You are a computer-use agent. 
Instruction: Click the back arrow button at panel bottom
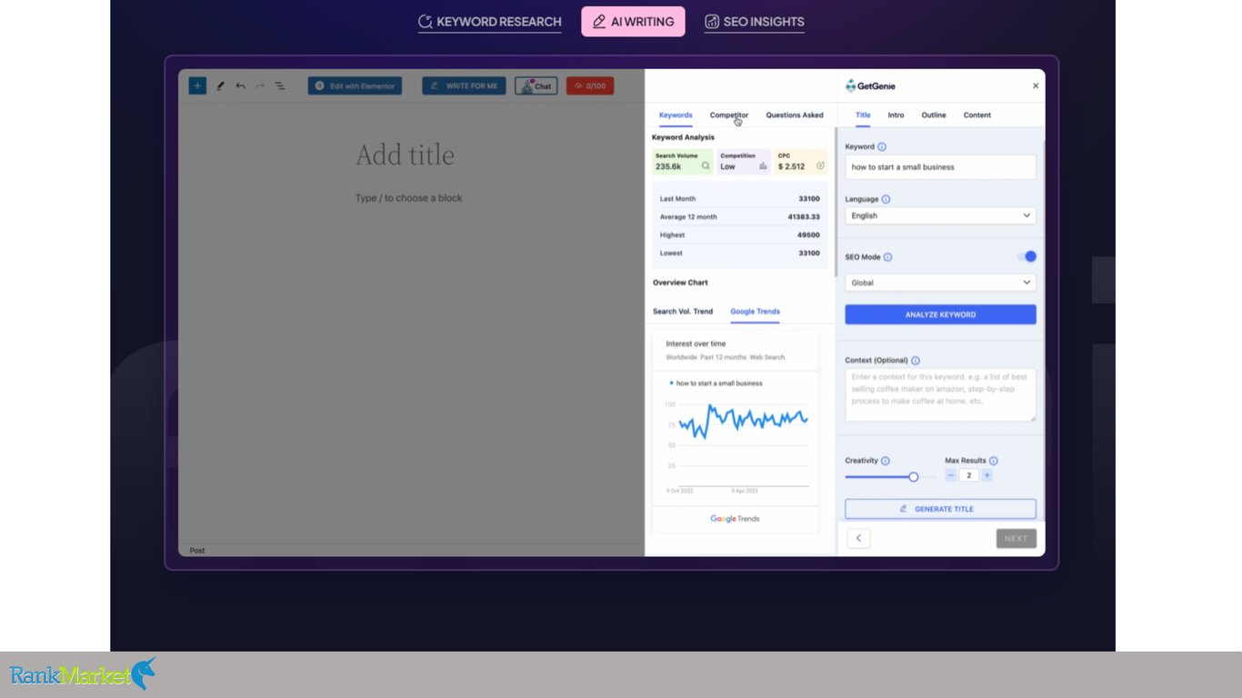858,538
